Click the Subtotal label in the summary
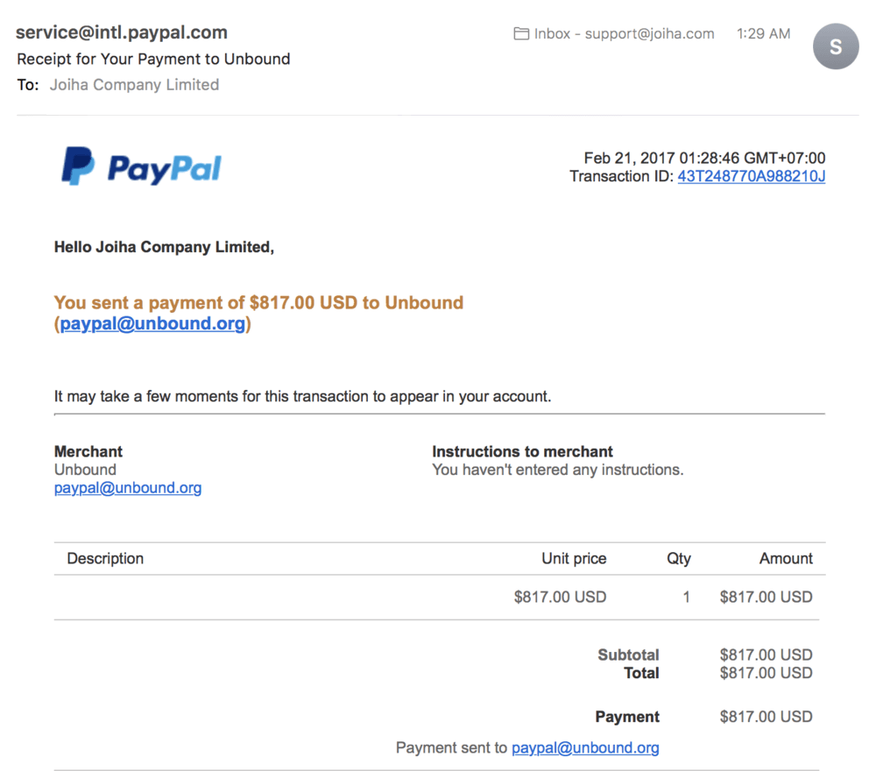The height and width of the screenshot is (771, 876). point(628,654)
